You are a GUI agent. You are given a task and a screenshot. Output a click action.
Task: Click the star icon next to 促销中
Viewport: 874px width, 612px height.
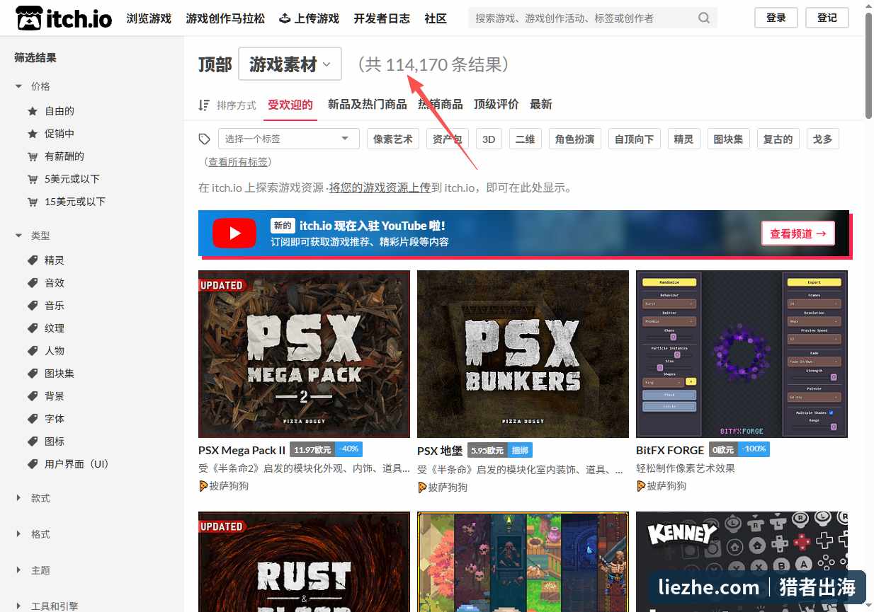tap(32, 134)
